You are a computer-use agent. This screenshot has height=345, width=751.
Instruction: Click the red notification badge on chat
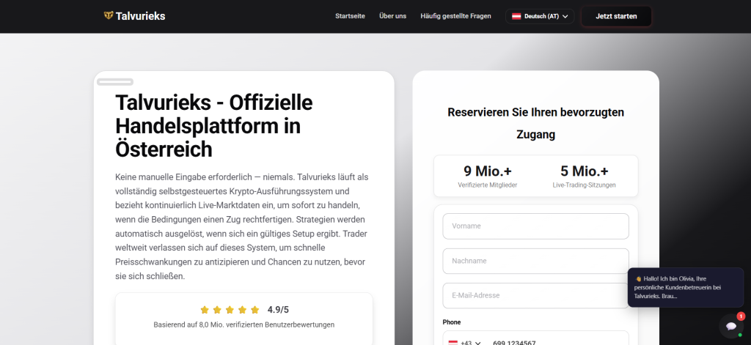click(x=741, y=316)
